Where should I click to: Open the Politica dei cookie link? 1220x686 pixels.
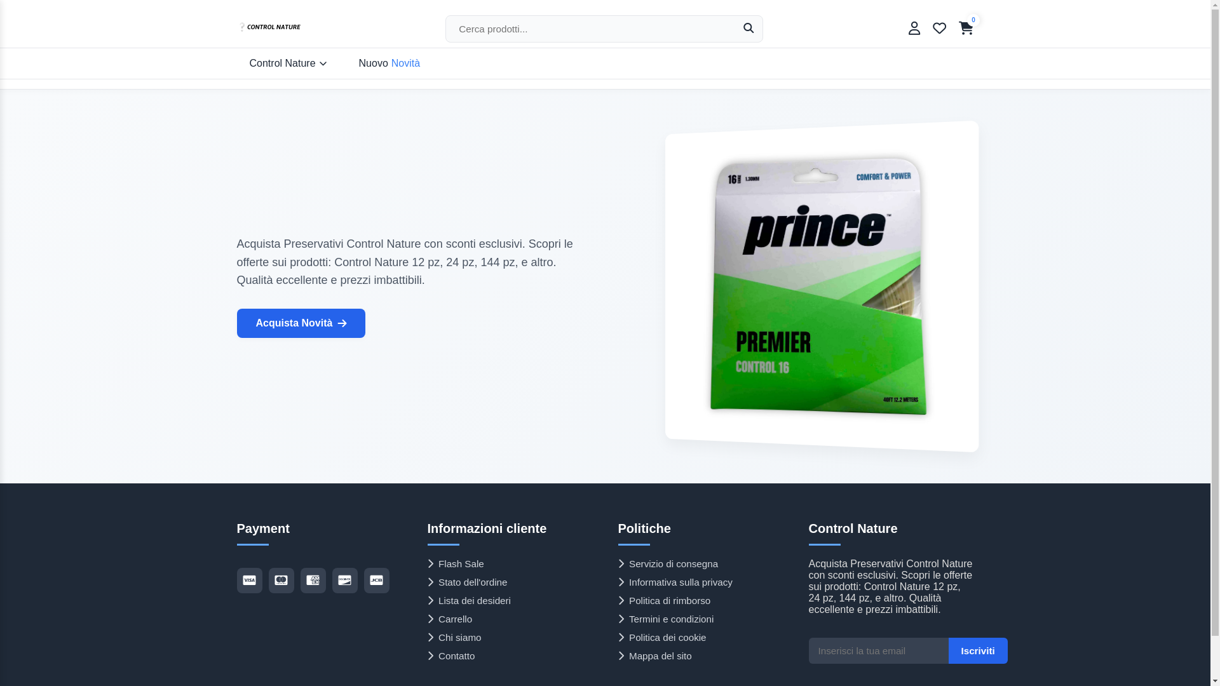click(667, 638)
